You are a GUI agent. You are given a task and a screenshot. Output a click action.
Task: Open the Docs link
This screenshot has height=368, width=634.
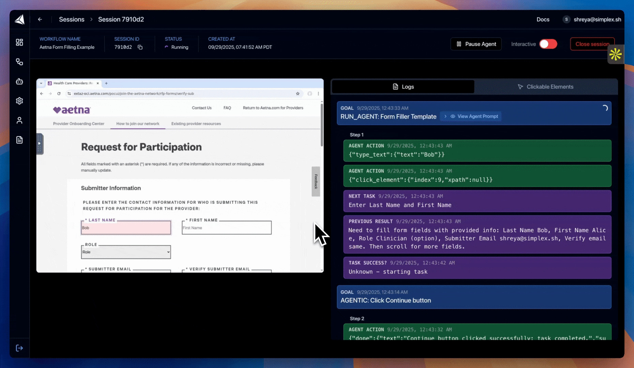pos(543,19)
